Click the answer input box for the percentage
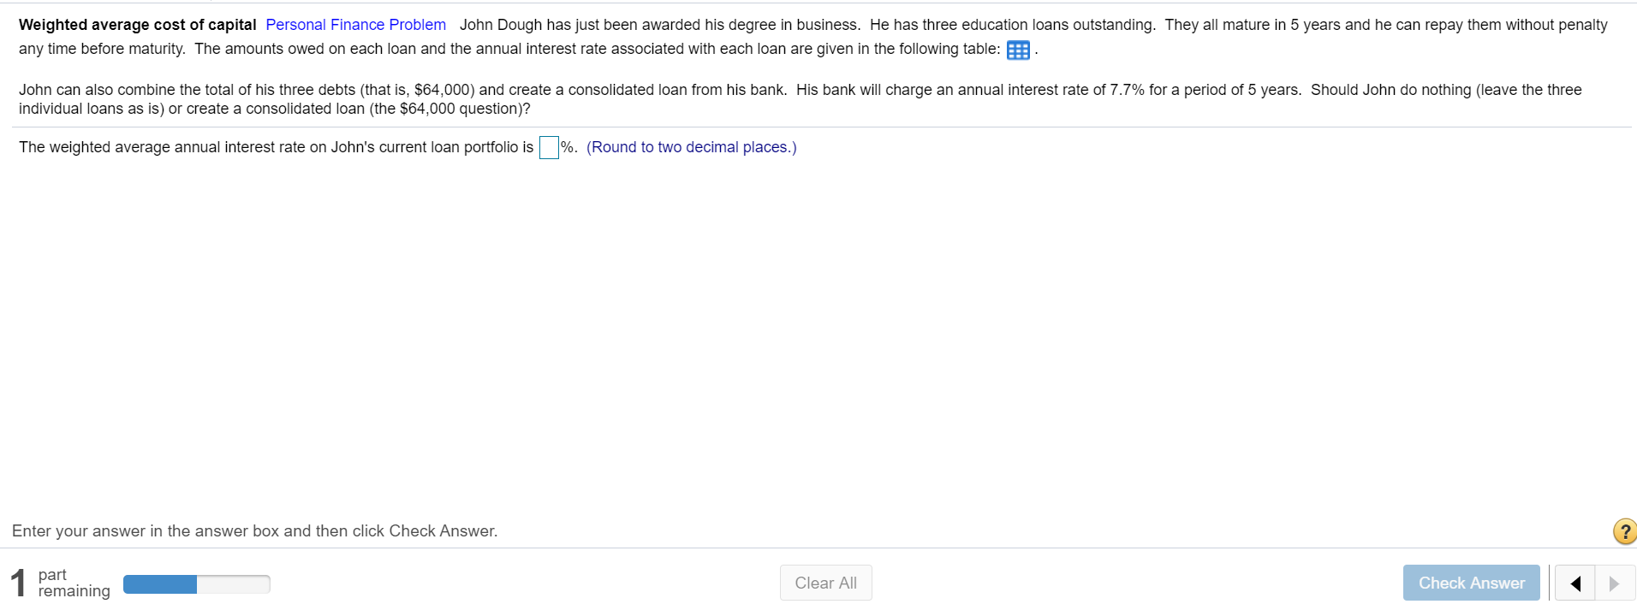This screenshot has height=616, width=1637. [548, 147]
